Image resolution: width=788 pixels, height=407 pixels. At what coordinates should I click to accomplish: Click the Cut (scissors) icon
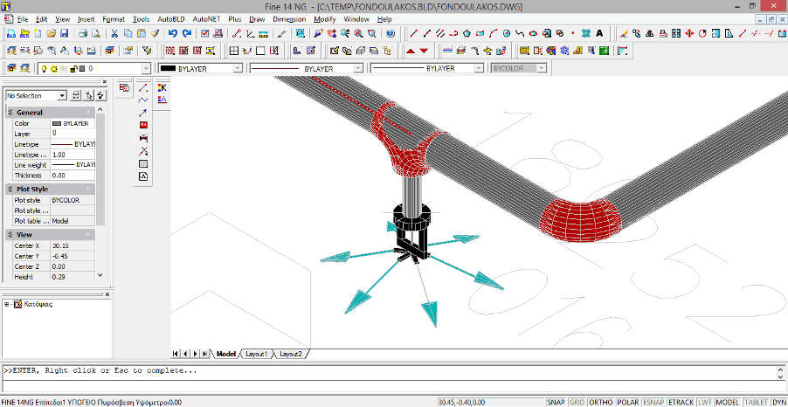coord(114,33)
